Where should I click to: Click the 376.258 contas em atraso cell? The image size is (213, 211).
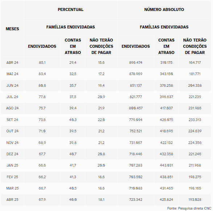[x=166, y=86]
